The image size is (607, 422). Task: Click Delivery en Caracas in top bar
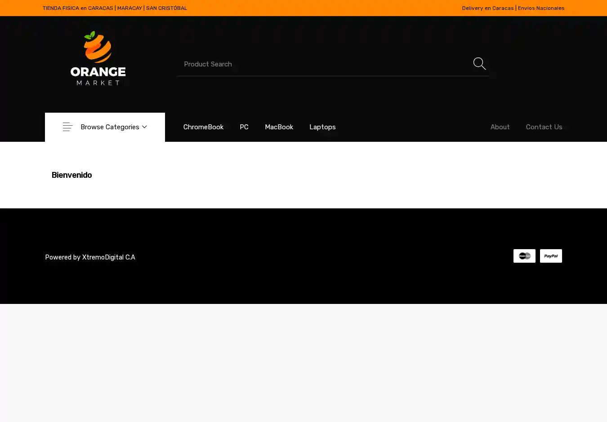[487, 8]
